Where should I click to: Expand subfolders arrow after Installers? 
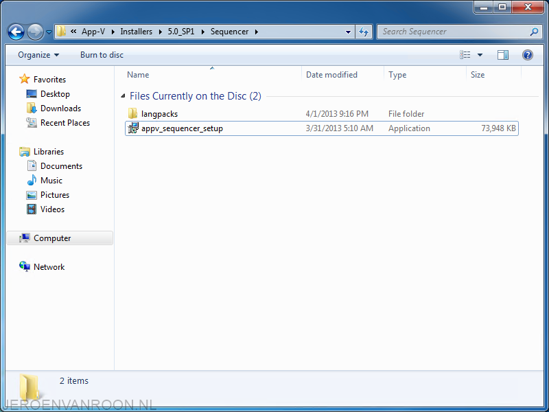160,32
